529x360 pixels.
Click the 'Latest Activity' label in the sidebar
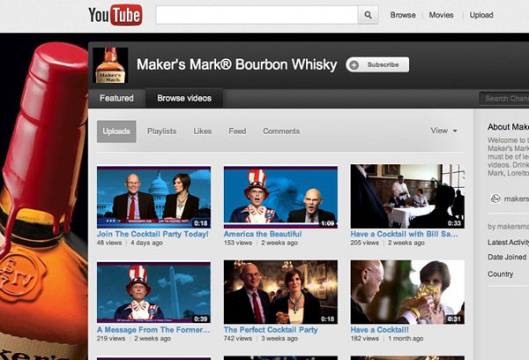click(508, 243)
